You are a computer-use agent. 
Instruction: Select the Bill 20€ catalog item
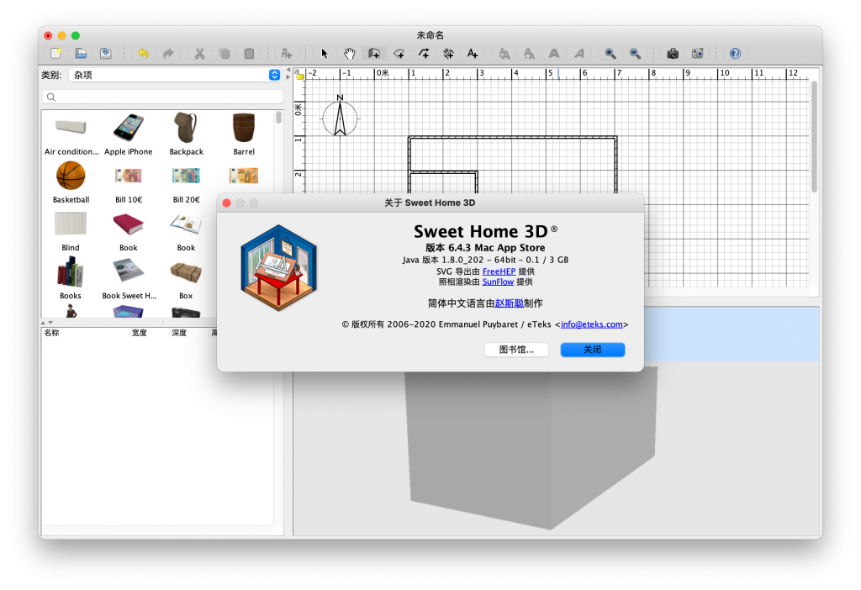point(186,182)
